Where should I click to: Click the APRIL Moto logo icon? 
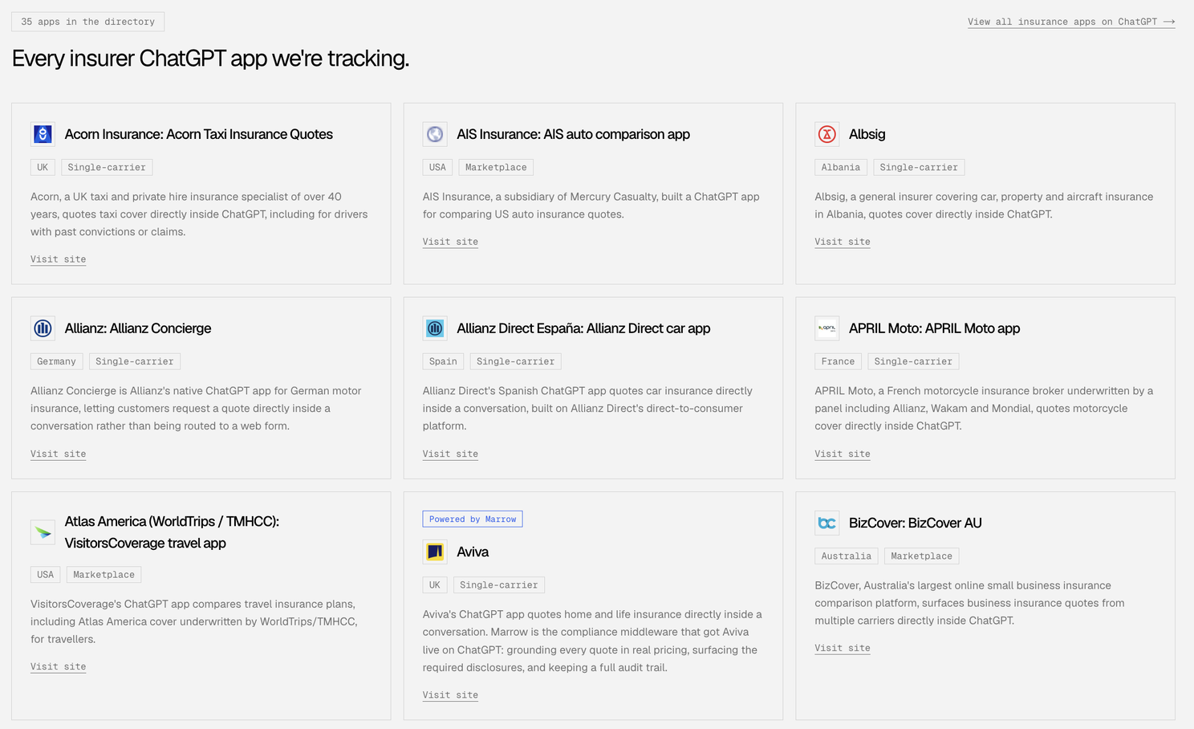[x=827, y=328]
